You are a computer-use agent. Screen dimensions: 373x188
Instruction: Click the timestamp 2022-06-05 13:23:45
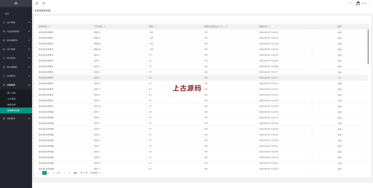[x=269, y=106]
